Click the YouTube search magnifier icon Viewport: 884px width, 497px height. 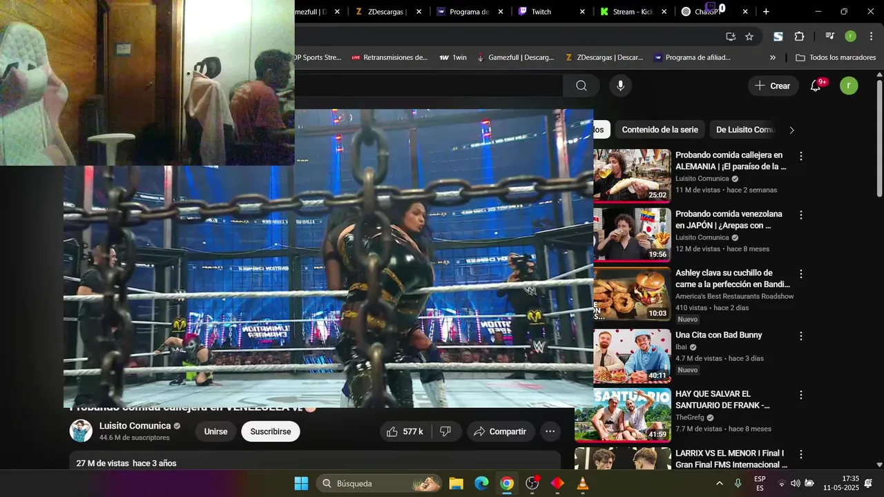[582, 86]
